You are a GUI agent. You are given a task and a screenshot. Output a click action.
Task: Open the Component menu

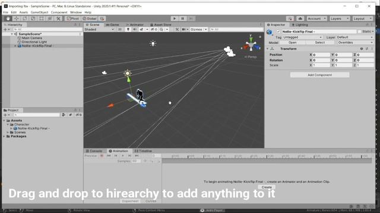click(59, 12)
